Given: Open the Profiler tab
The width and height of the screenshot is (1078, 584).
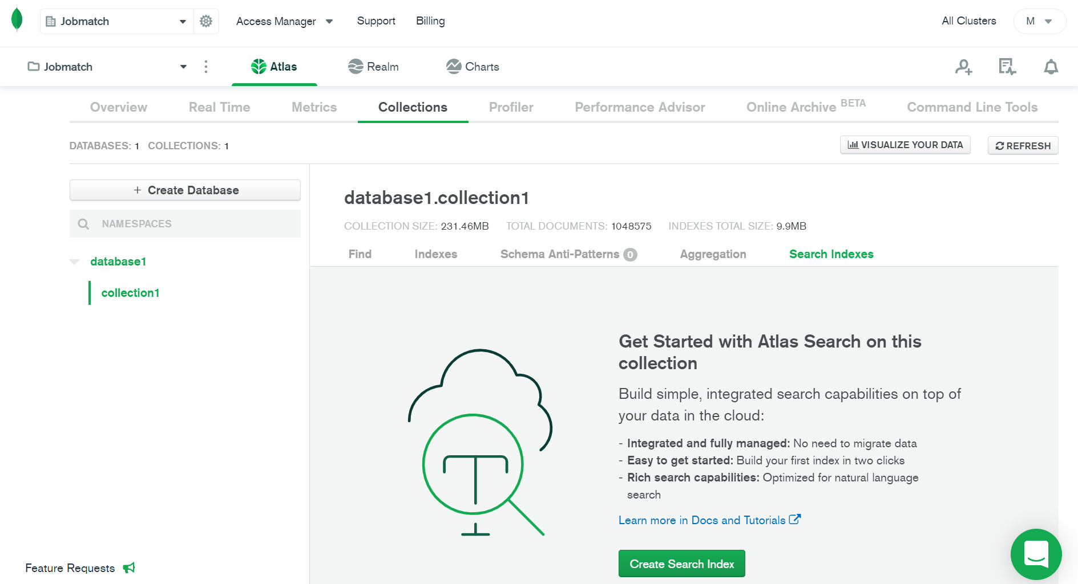Looking at the screenshot, I should [511, 107].
